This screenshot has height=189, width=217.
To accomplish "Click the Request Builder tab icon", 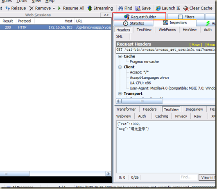I will click(x=127, y=17).
